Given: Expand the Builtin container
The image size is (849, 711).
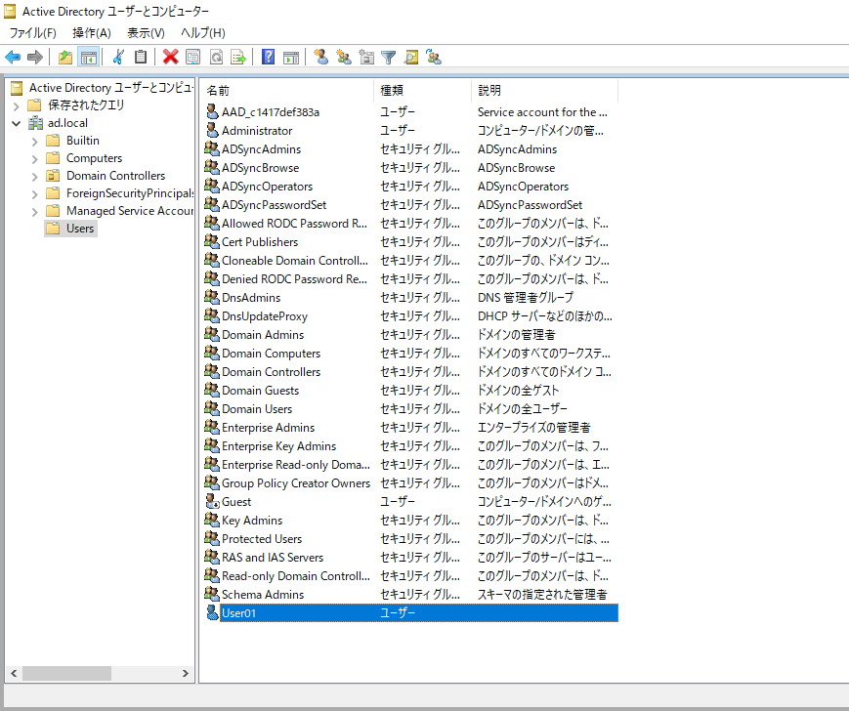Looking at the screenshot, I should click(34, 142).
